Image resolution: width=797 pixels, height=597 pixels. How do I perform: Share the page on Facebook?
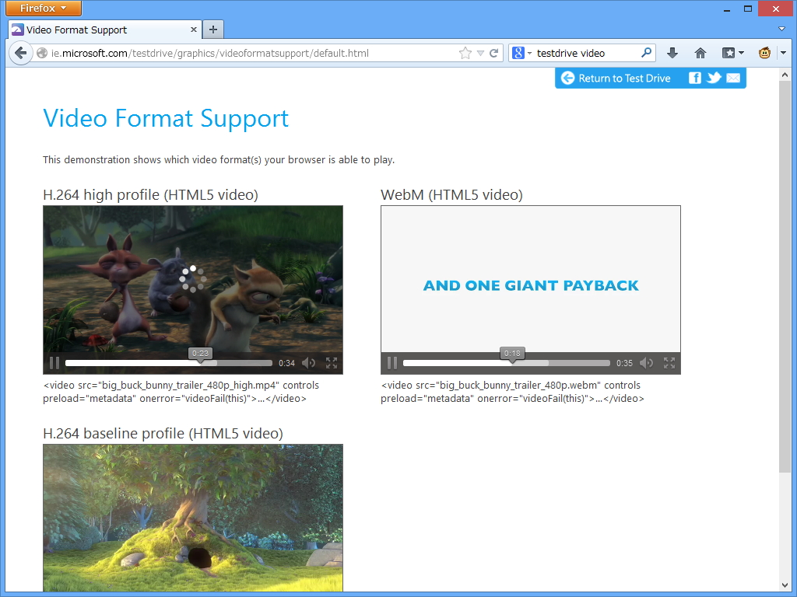694,78
